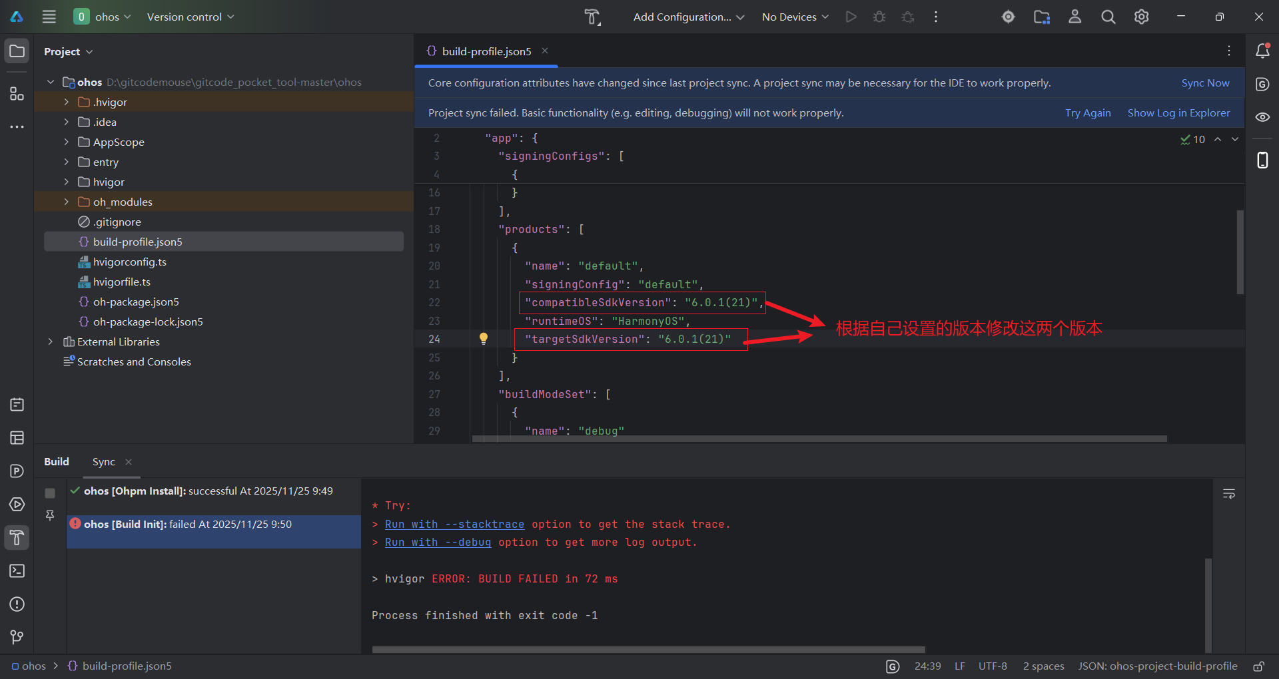
Task: Open the Log tool window icon
Action: click(17, 405)
